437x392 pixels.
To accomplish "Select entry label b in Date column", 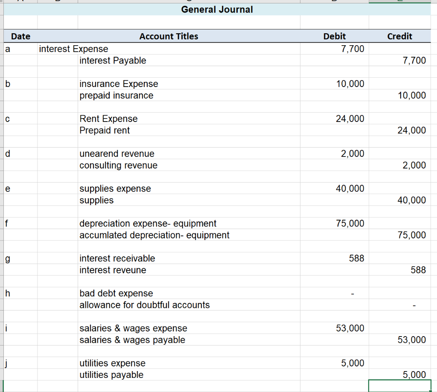I will click(x=20, y=84).
